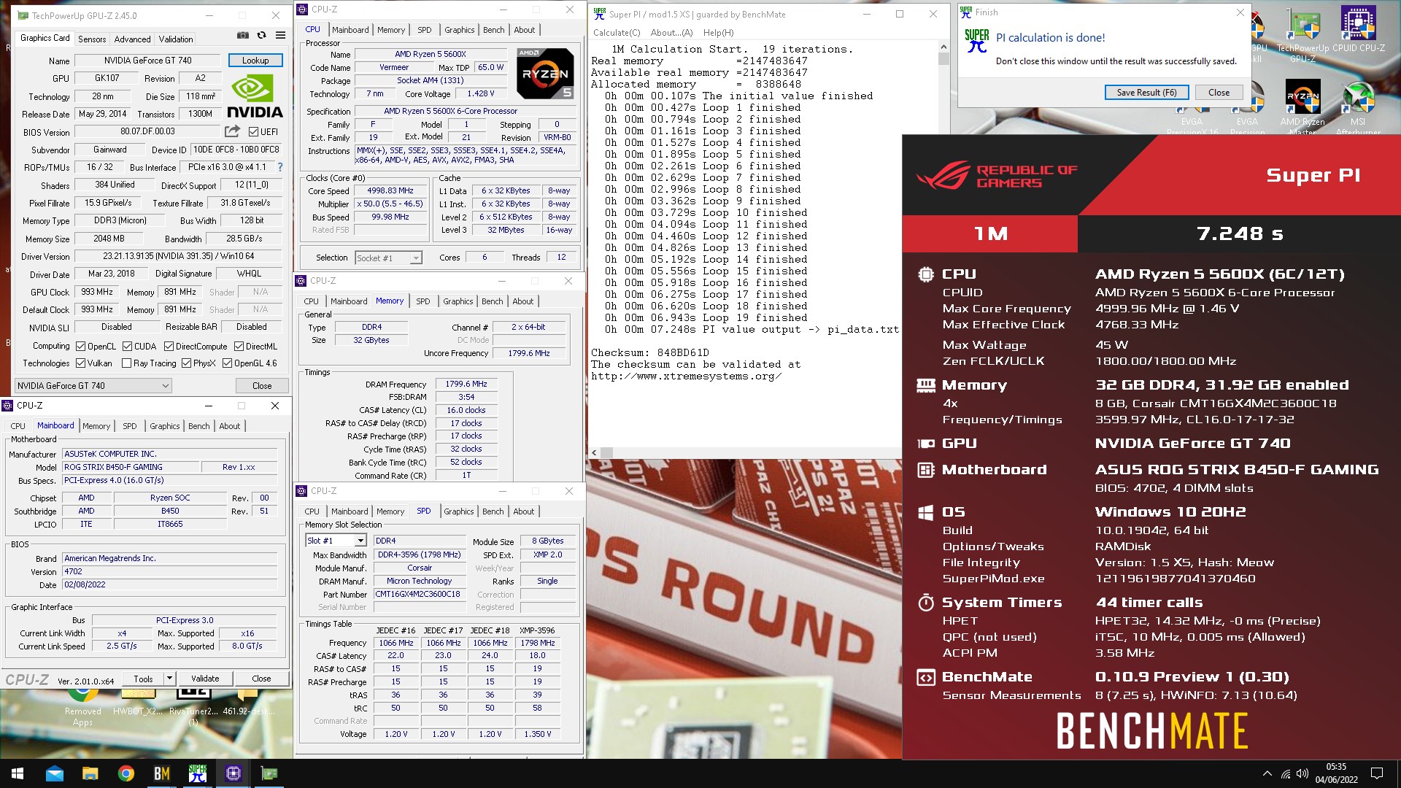Screen dimensions: 1401x788
Task: Switch to CPU-Z taskbar icon
Action: [233, 773]
